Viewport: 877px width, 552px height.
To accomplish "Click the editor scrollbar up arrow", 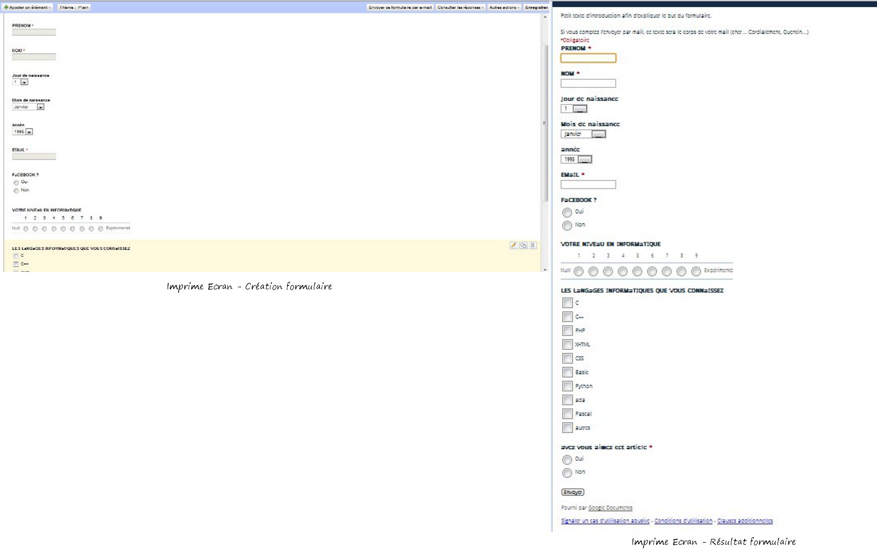I will click(x=545, y=17).
